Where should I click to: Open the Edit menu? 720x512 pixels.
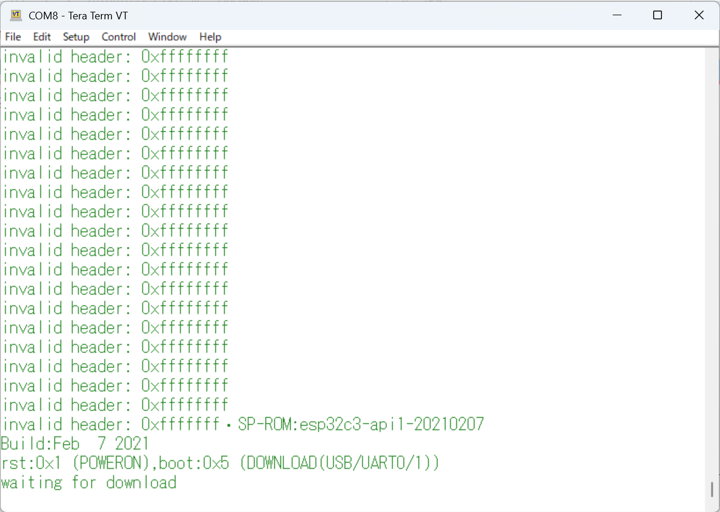coord(42,37)
